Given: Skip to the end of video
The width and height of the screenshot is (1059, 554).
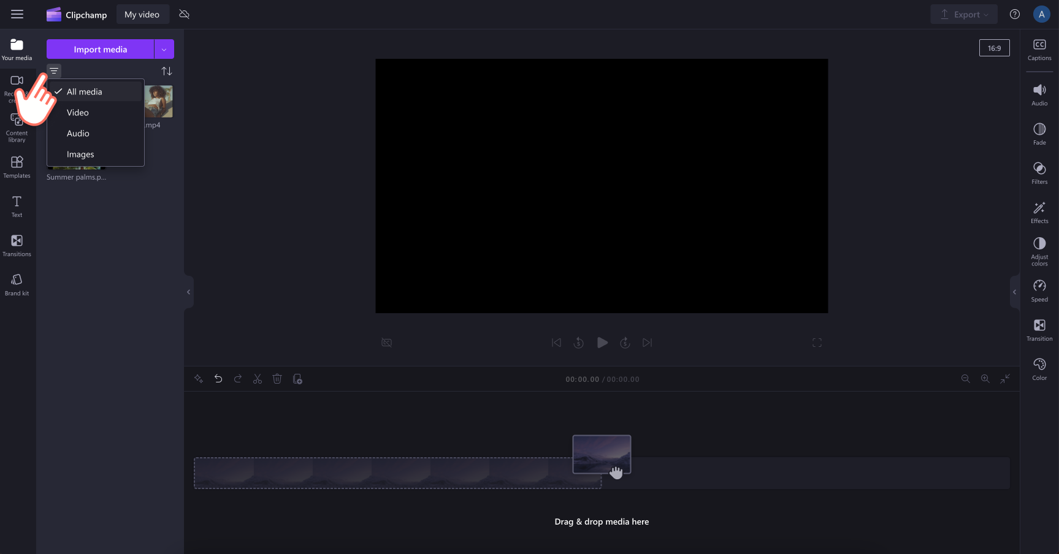Looking at the screenshot, I should tap(647, 343).
